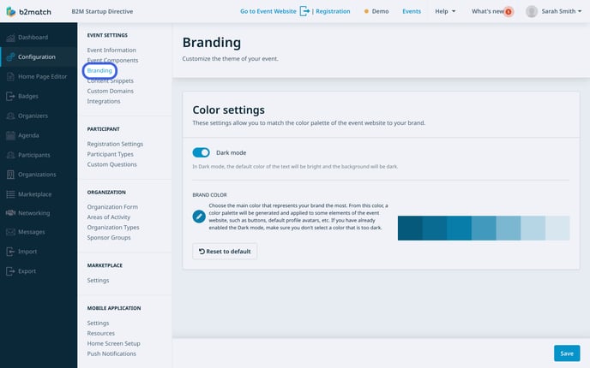Click the Dashboard icon in sidebar

(x=10, y=38)
